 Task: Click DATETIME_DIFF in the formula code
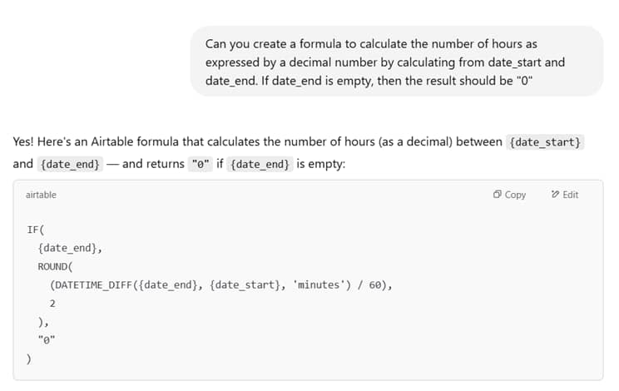click(93, 285)
